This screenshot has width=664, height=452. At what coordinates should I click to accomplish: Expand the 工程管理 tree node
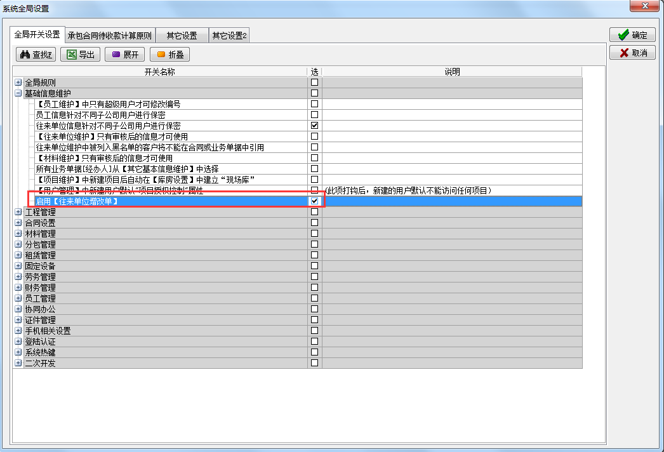point(18,212)
